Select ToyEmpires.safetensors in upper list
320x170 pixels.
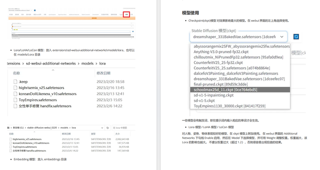[38, 100]
